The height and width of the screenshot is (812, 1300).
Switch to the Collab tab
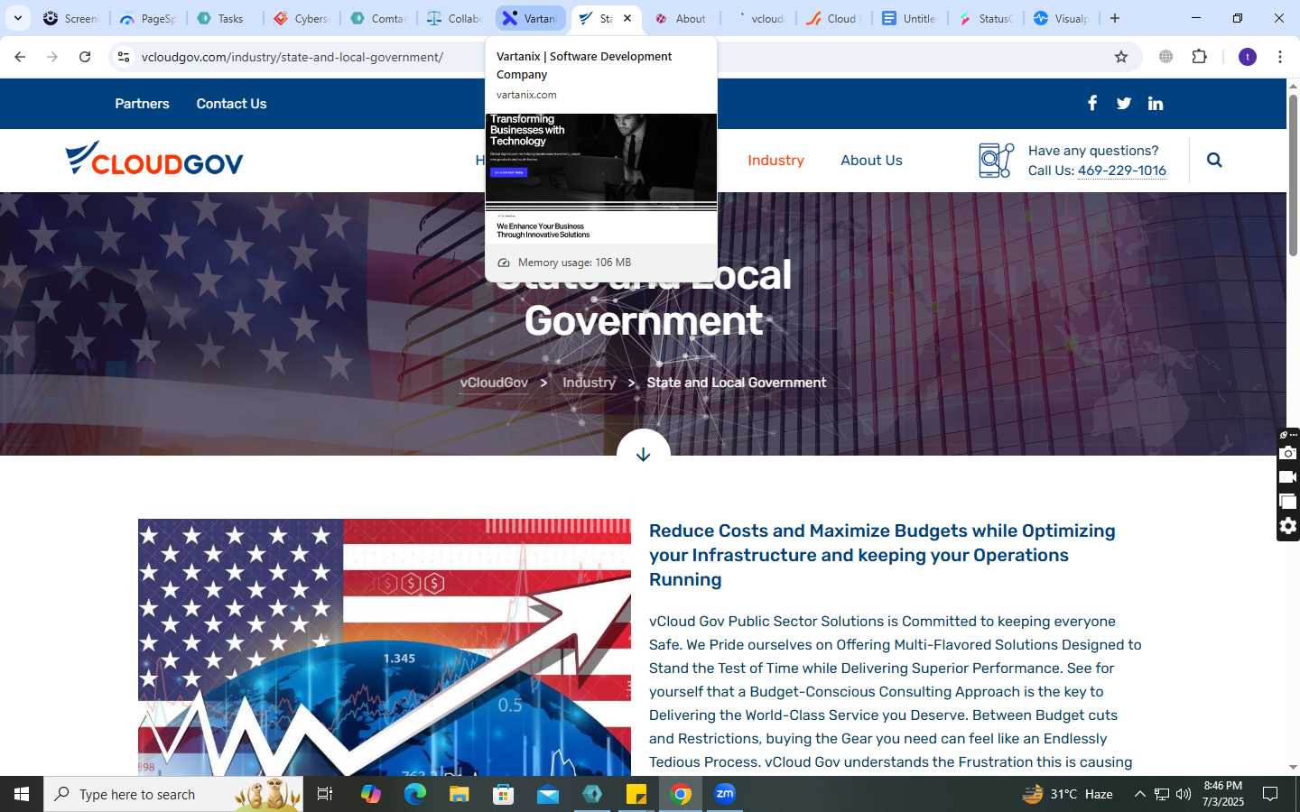tap(454, 18)
